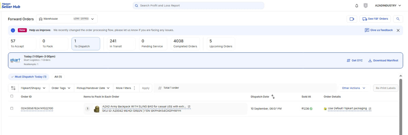Click the green rupee badge next to ₹1236
The width and height of the screenshot is (408, 135).
click(311, 109)
